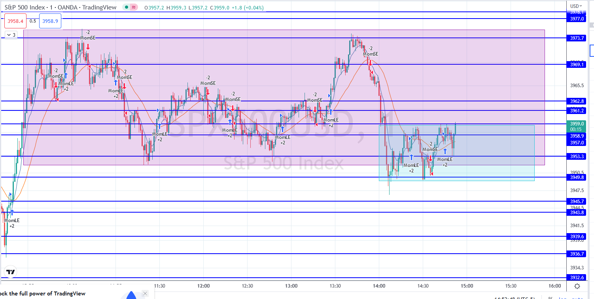Click the 3965.5 value on price scale
The image size is (594, 299).
(577, 85)
